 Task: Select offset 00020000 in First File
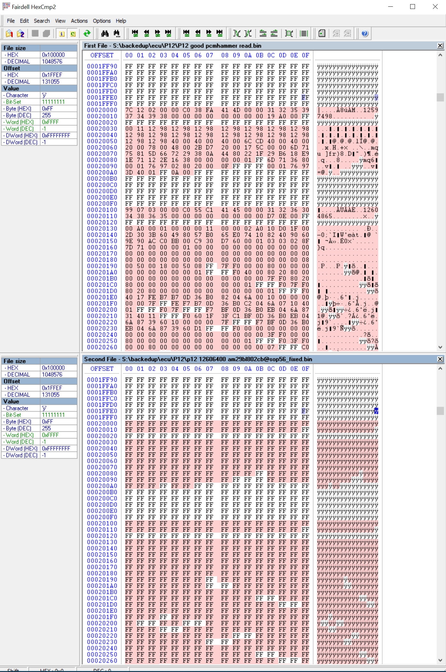(102, 110)
